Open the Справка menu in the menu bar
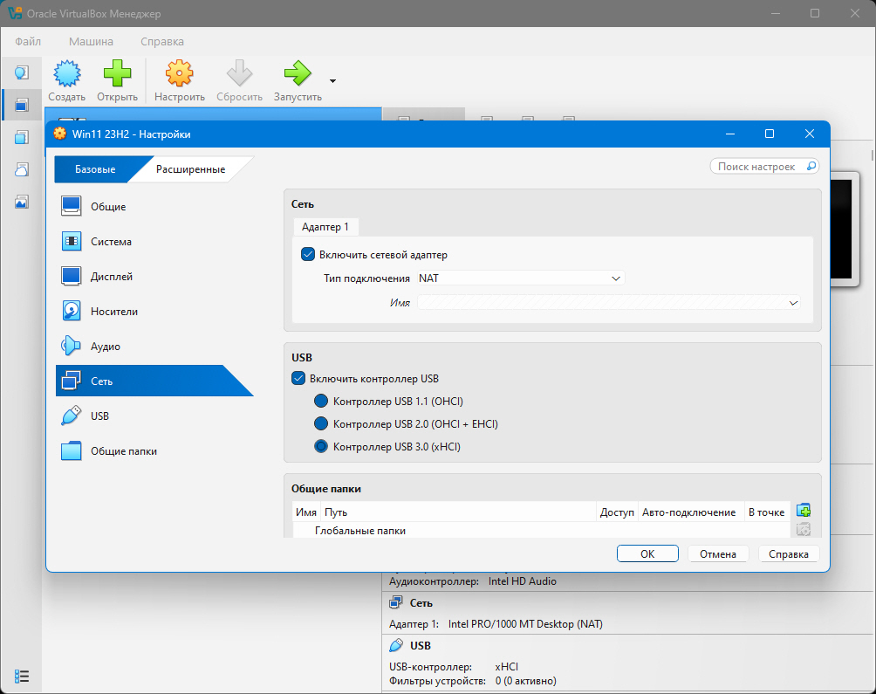This screenshot has height=694, width=876. [x=162, y=41]
